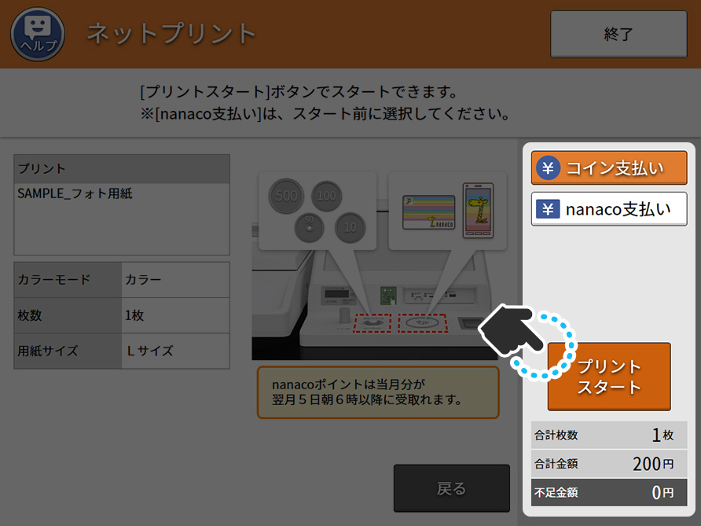
Task: Click the 50 yen coin icon
Action: 309,227
